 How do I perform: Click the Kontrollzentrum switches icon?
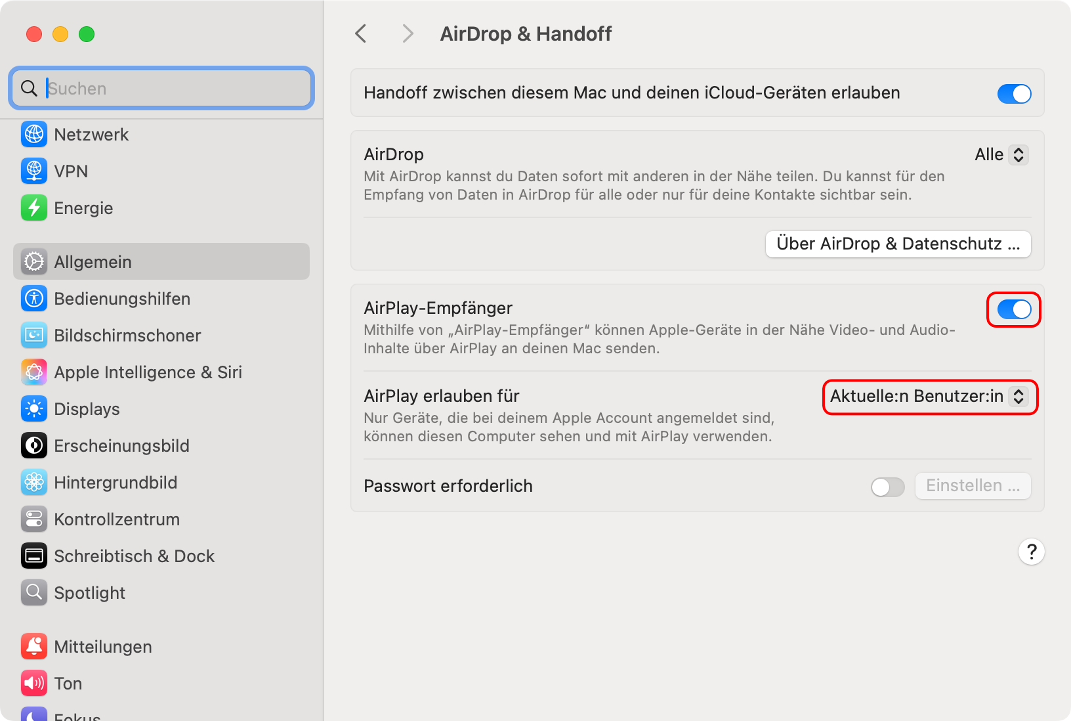coord(34,519)
